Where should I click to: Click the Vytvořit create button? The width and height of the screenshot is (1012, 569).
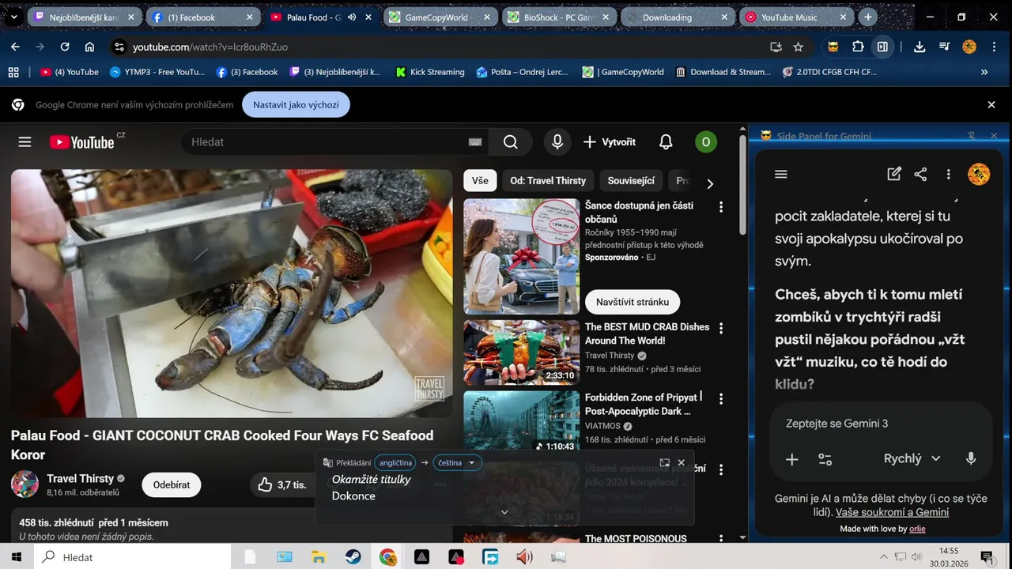point(610,142)
